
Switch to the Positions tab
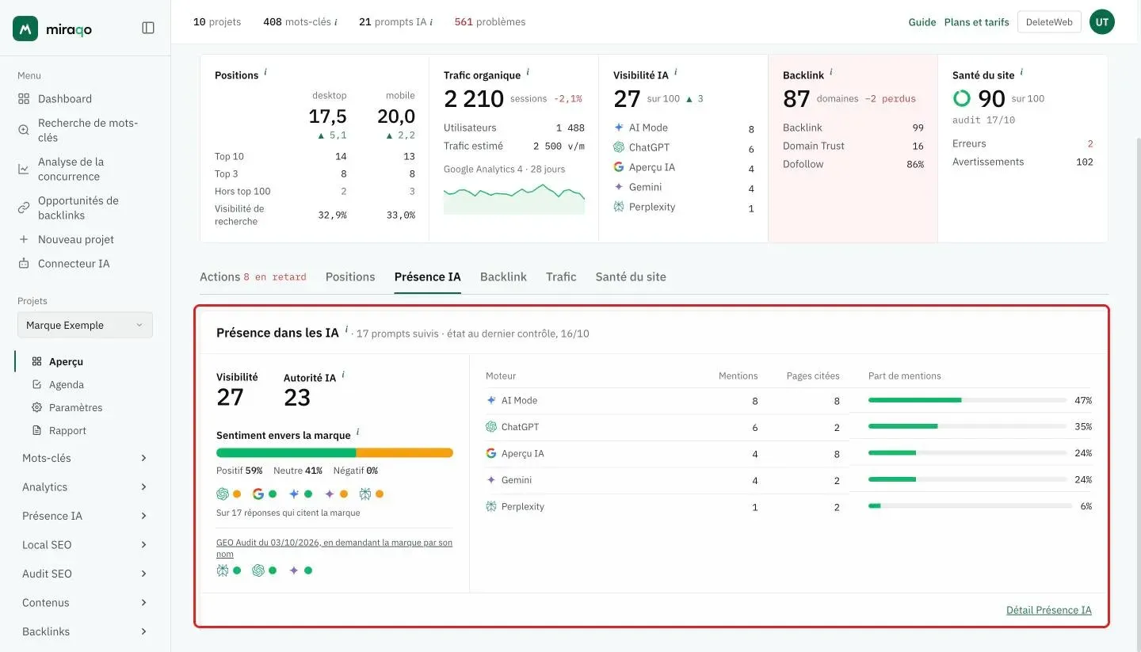[350, 276]
